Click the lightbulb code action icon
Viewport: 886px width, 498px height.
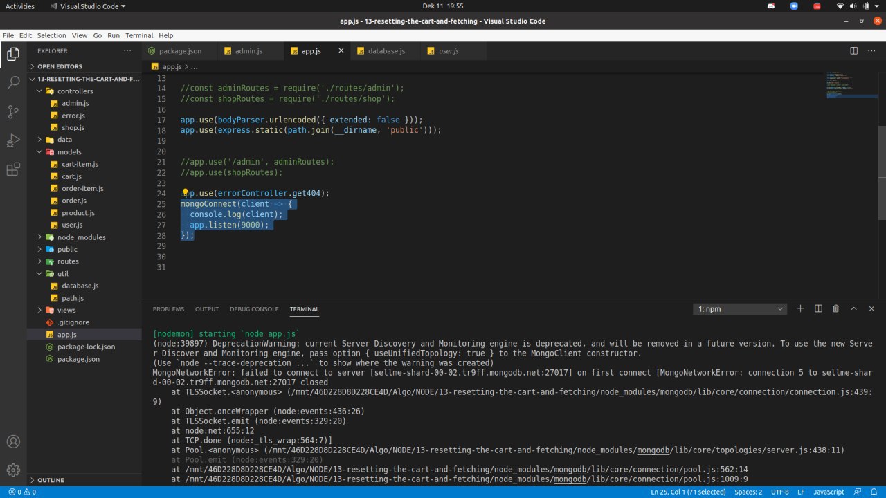(x=185, y=194)
